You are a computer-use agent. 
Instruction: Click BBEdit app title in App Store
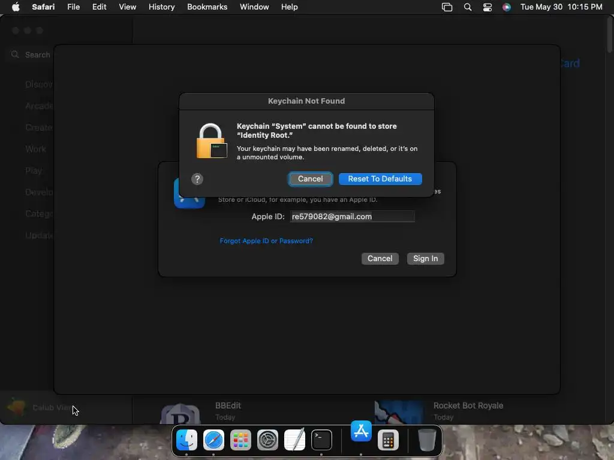click(228, 405)
